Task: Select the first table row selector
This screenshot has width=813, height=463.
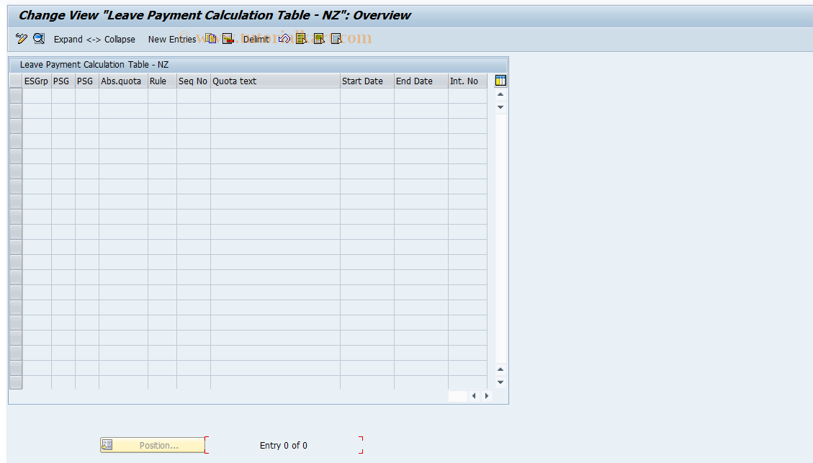Action: coord(16,96)
